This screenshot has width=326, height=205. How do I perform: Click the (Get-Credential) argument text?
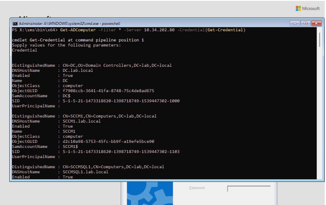pos(225,30)
